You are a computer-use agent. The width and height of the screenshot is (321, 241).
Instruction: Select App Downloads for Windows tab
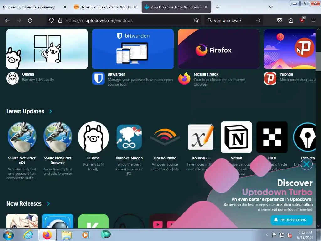coord(176,7)
